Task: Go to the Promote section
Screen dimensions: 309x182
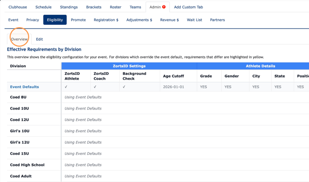Action: (x=78, y=20)
